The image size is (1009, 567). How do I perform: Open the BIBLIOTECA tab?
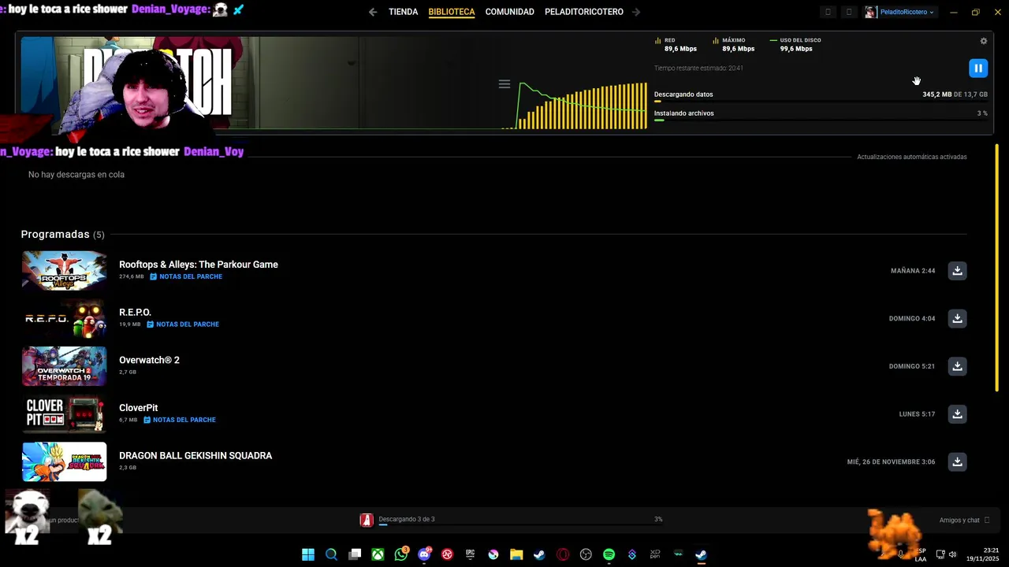(x=452, y=12)
